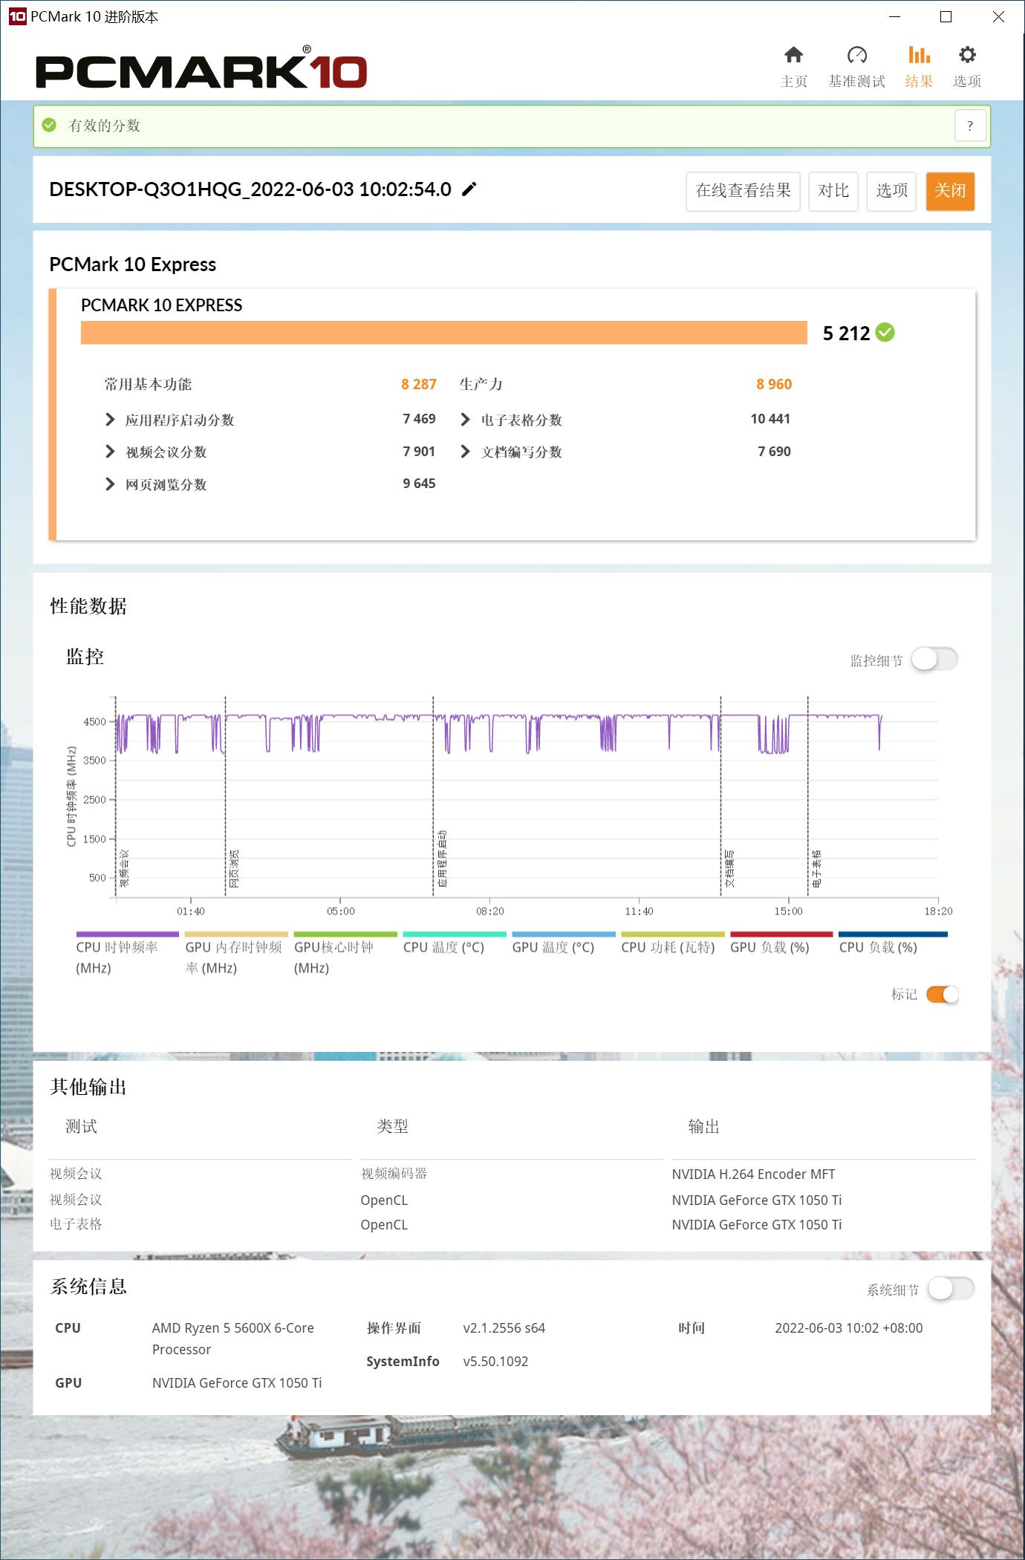The image size is (1025, 1560).
Task: Click the 网页浏览 marker line in chart
Action: click(226, 796)
